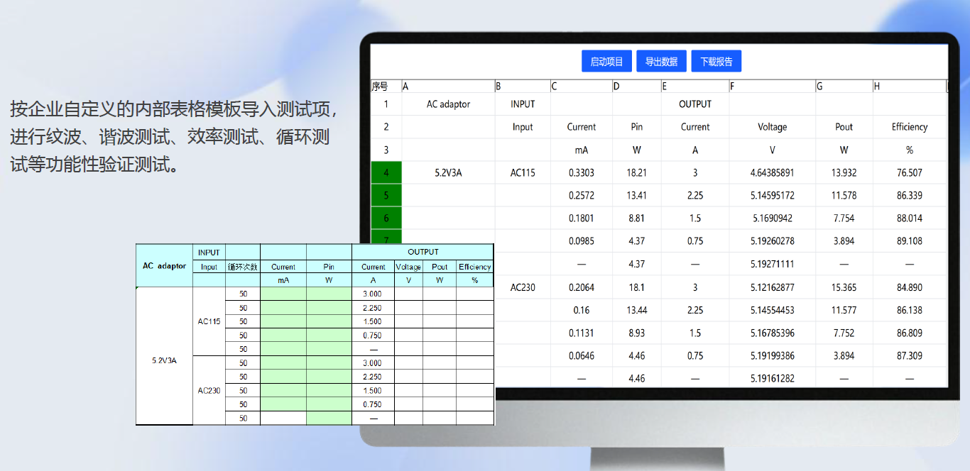Select the cell with value 89.108
970x471 pixels.
point(910,241)
